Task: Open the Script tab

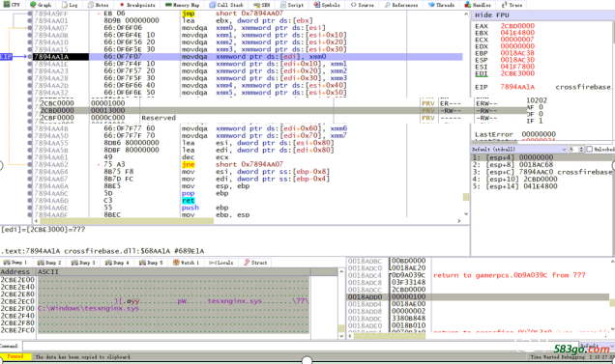Action: pos(292,5)
